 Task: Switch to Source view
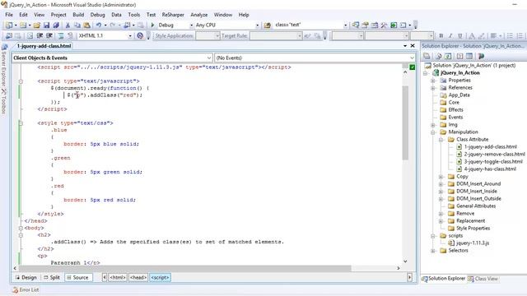click(78, 278)
